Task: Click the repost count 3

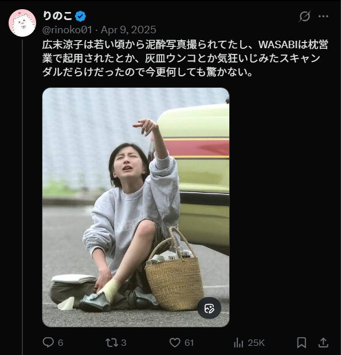Action: (x=124, y=343)
